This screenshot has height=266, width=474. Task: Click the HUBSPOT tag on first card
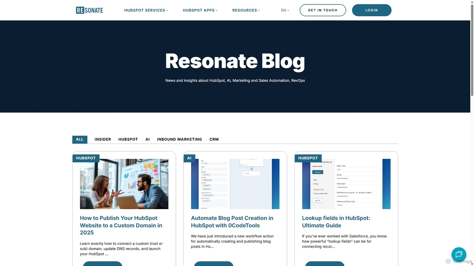[x=86, y=158]
